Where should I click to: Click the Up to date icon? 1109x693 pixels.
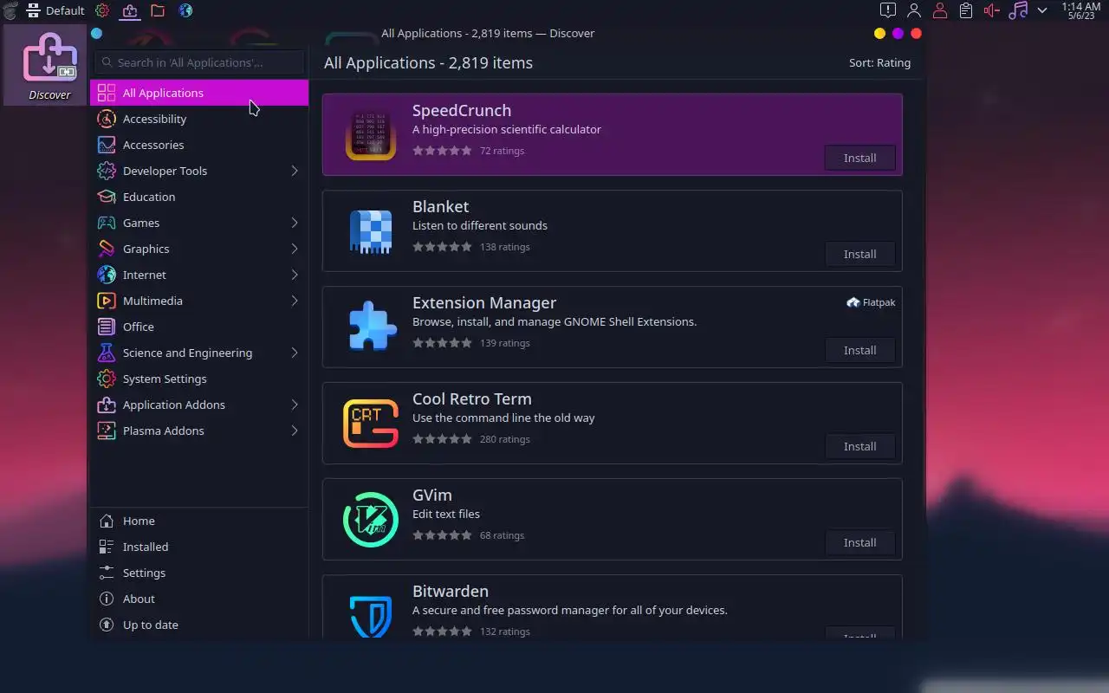tap(107, 625)
